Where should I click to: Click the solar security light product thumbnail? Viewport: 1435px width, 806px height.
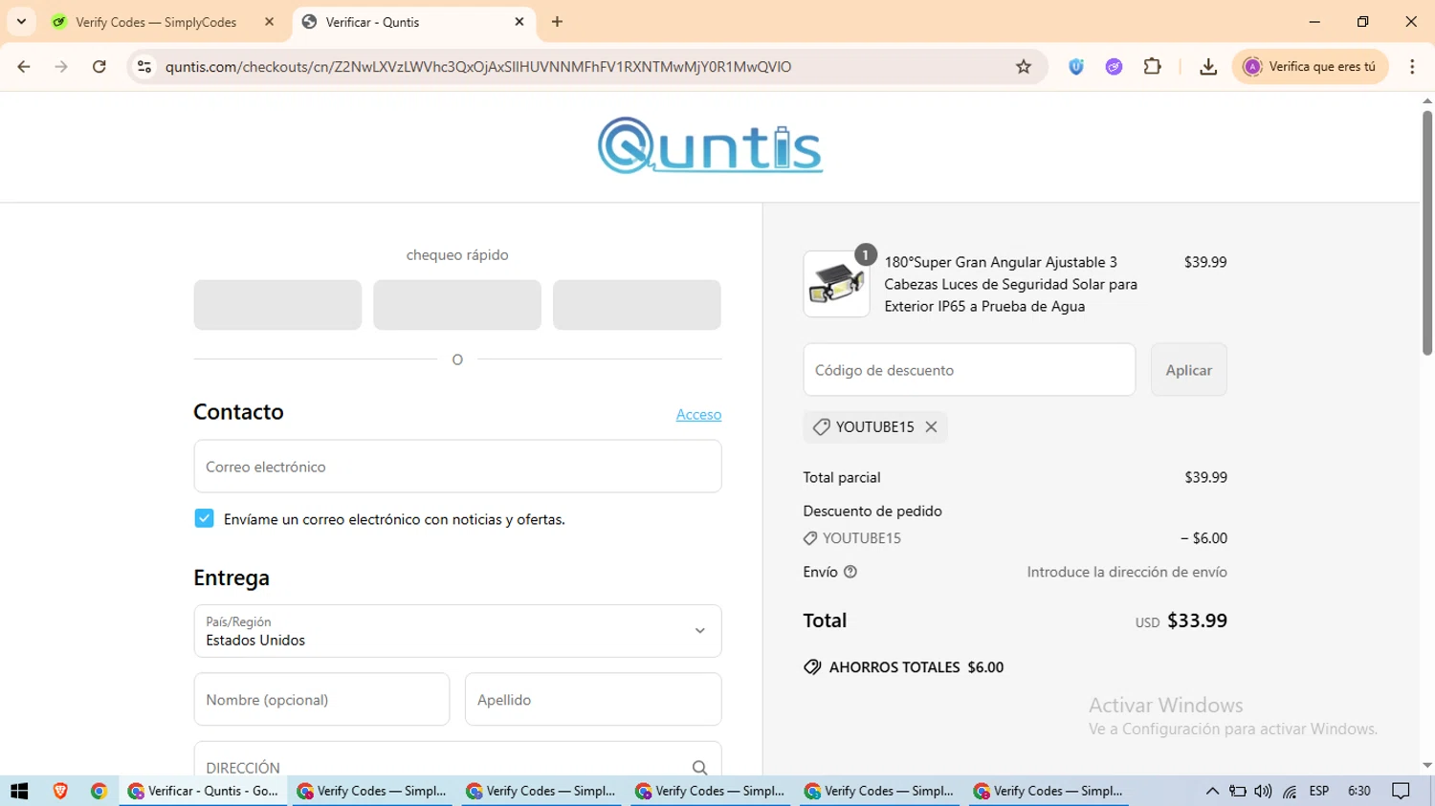[x=836, y=284]
